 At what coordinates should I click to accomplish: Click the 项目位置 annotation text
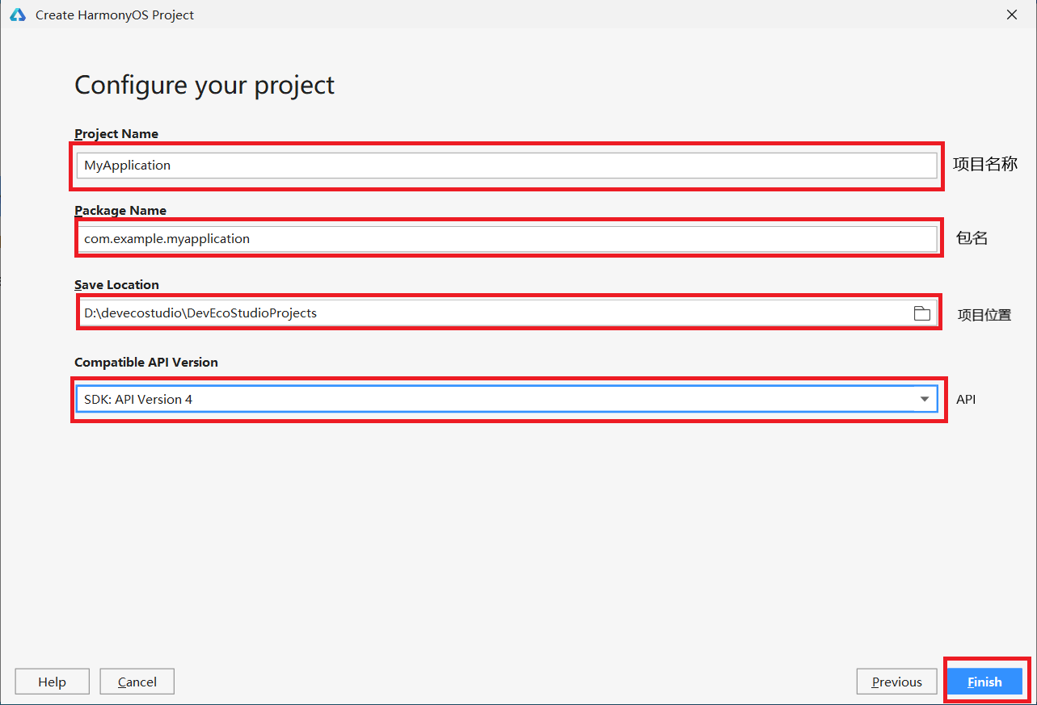pos(984,315)
